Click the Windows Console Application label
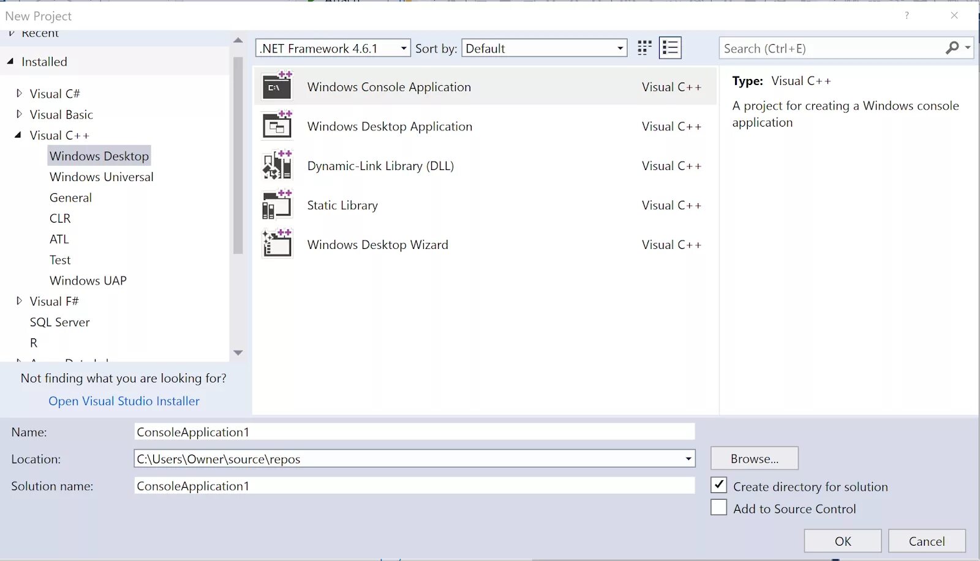The width and height of the screenshot is (980, 561). 389,87
